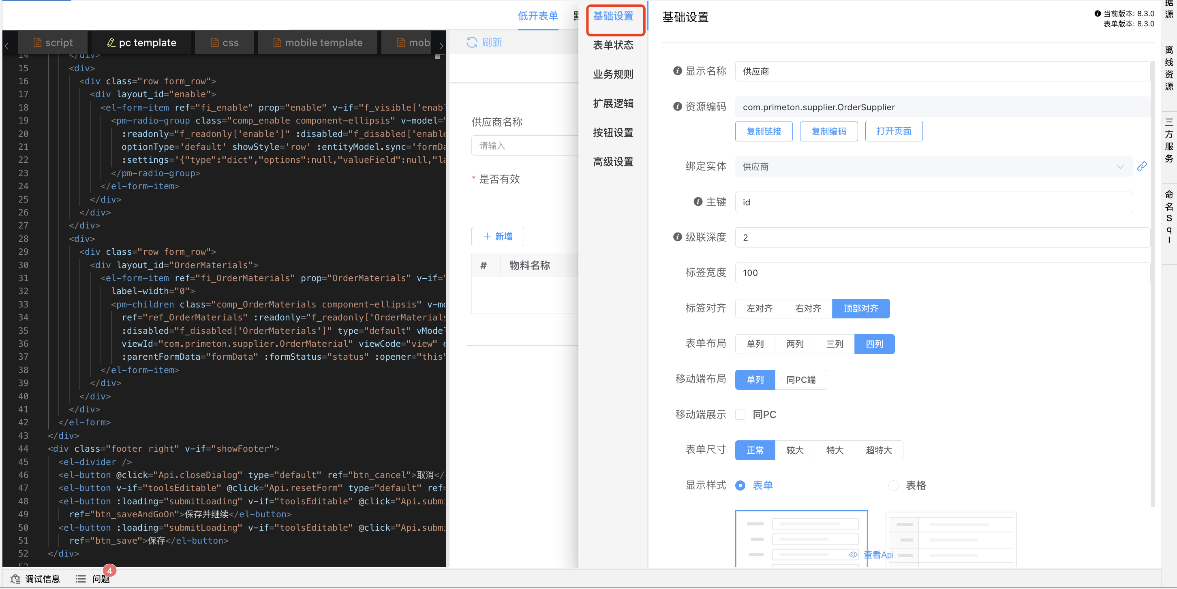Click the info icon beside 级联深度
Image resolution: width=1177 pixels, height=589 pixels.
tap(677, 237)
